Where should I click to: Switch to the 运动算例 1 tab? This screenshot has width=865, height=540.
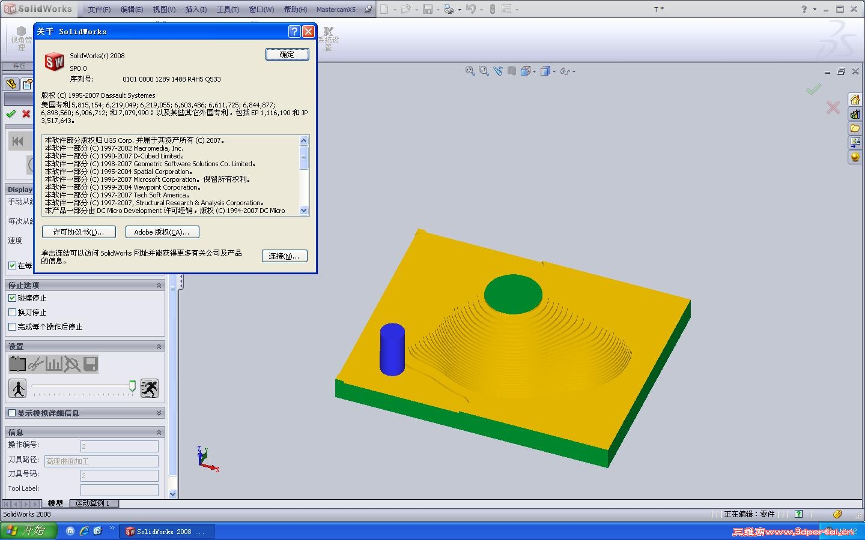click(x=93, y=503)
